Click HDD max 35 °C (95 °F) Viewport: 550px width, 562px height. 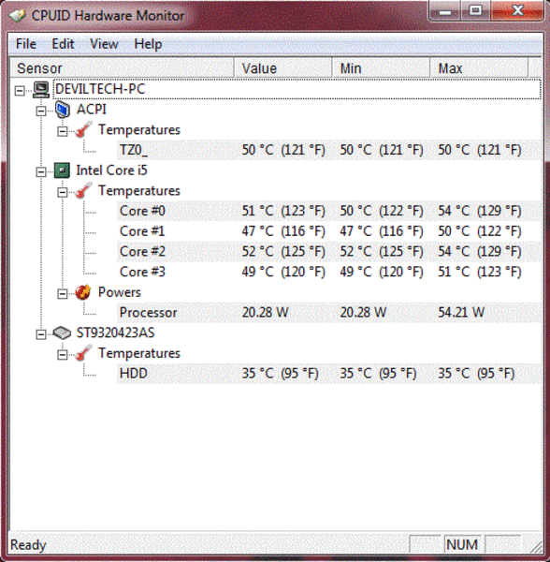click(476, 373)
